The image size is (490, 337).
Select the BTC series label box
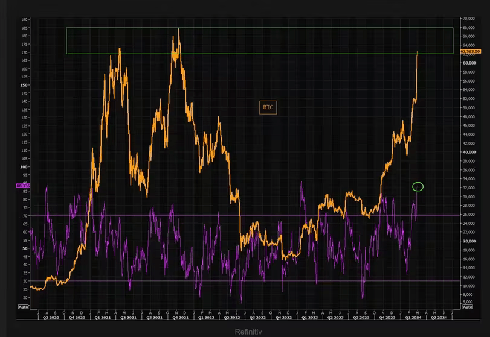pyautogui.click(x=268, y=107)
